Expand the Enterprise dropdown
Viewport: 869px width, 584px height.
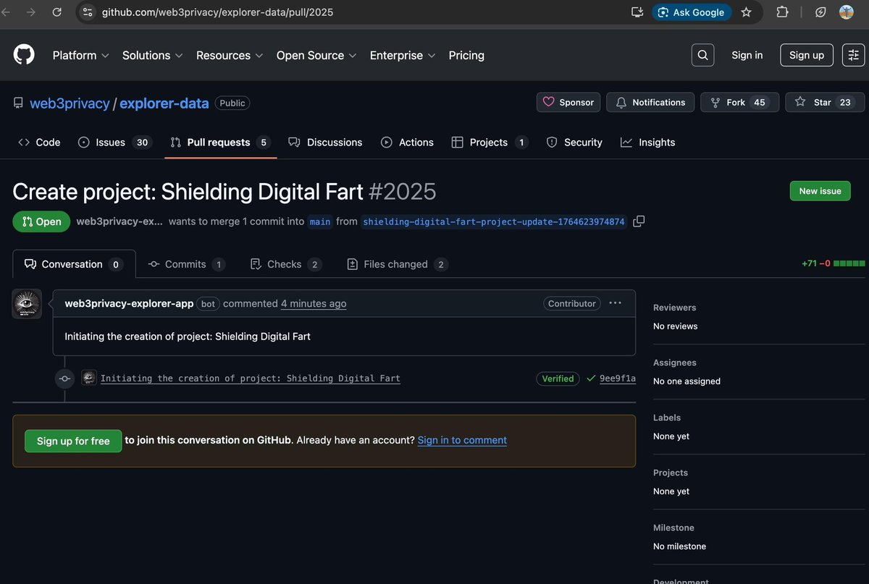click(403, 55)
